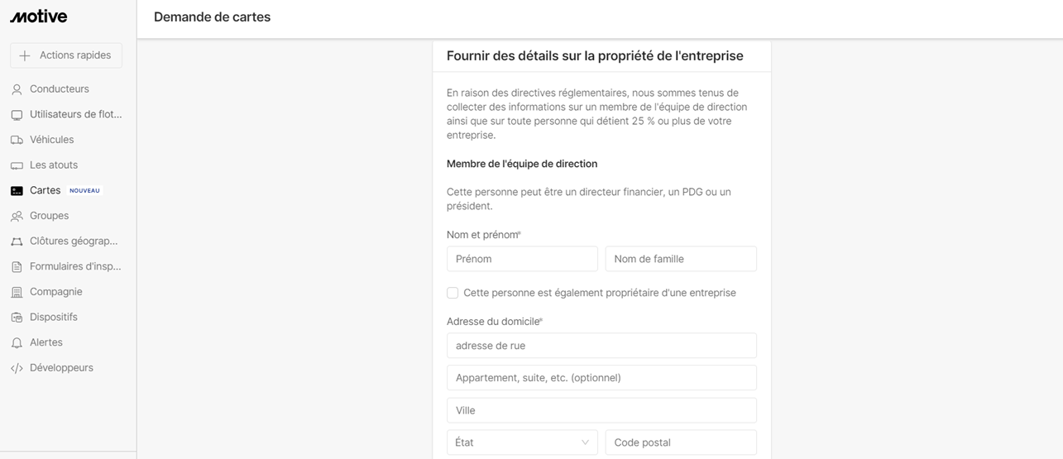Screen dimensions: 1063x459
Task: Click the Véhicules truck icon
Action: coord(17,140)
